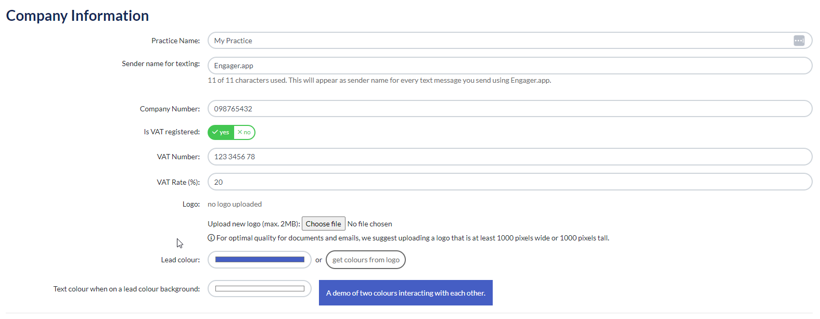Click the "Text colour when on a lead colour background" label
The height and width of the screenshot is (319, 820).
point(126,289)
